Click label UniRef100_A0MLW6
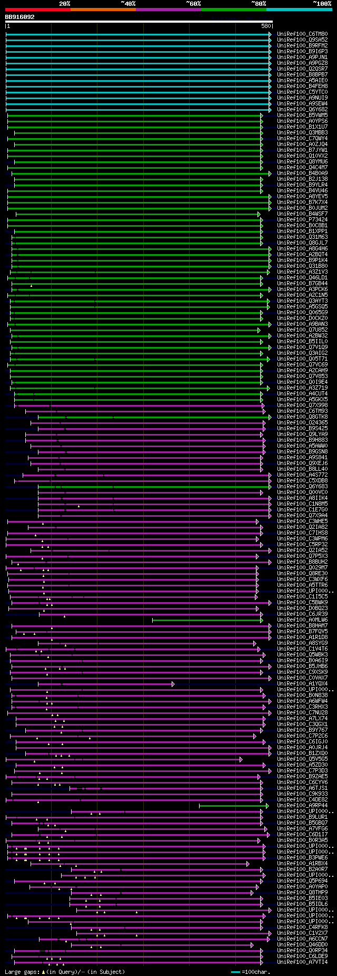The height and width of the screenshot is (976, 337). (302, 620)
